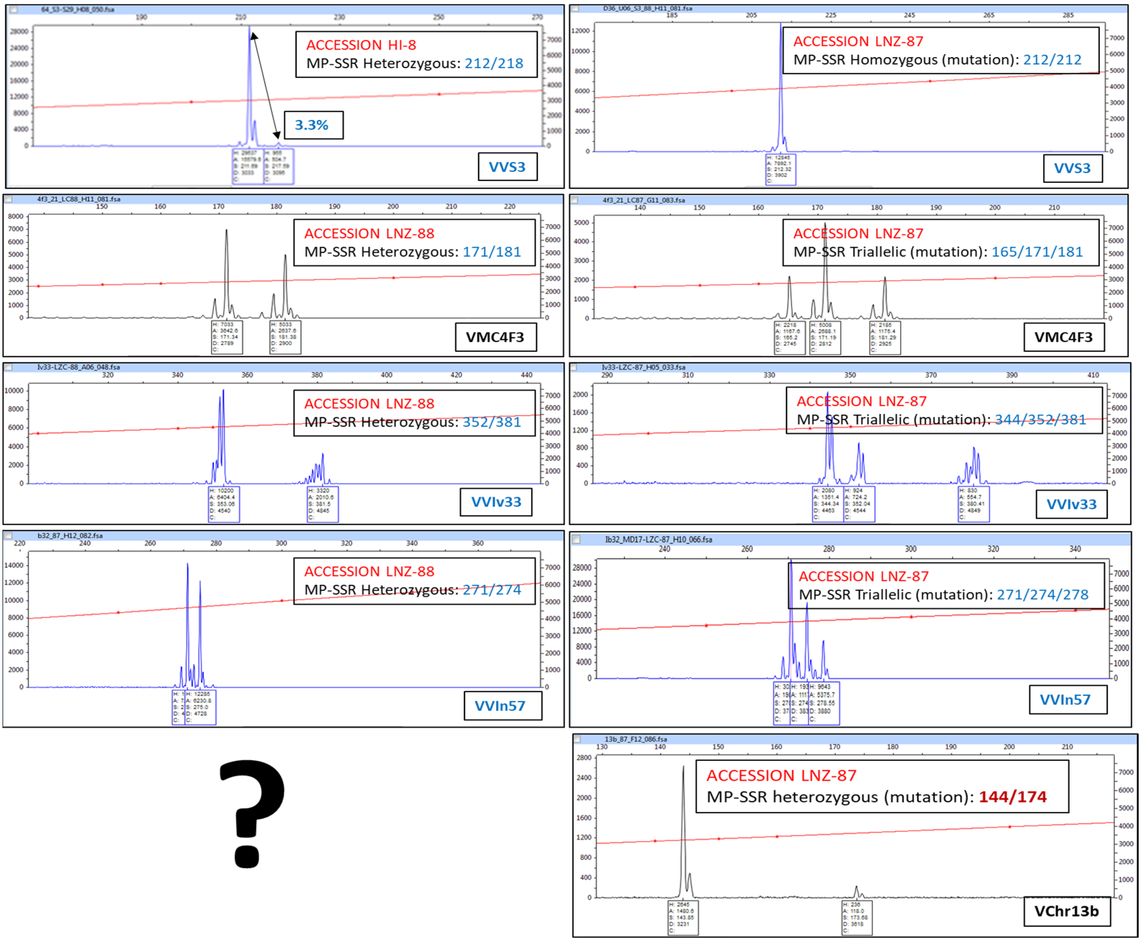
Task: Select peak label box with size 181.38
Action: 285,337
